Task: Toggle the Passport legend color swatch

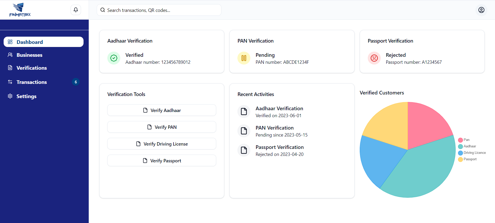Action: 460,159
